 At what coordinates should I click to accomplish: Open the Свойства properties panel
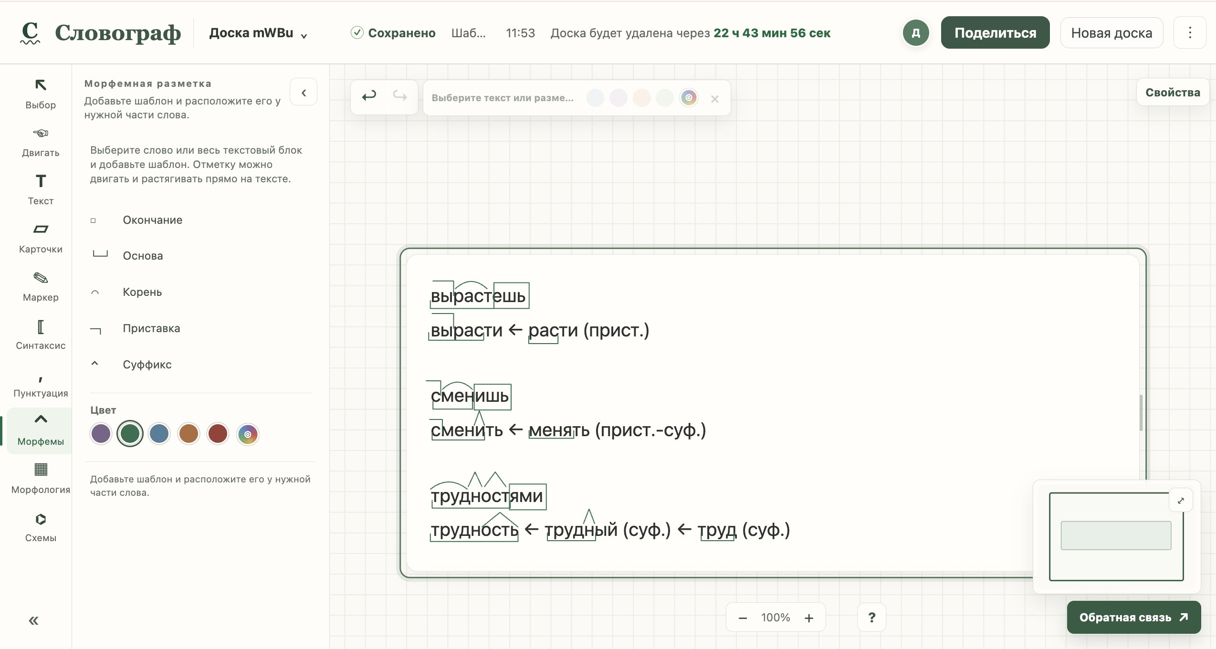point(1173,92)
